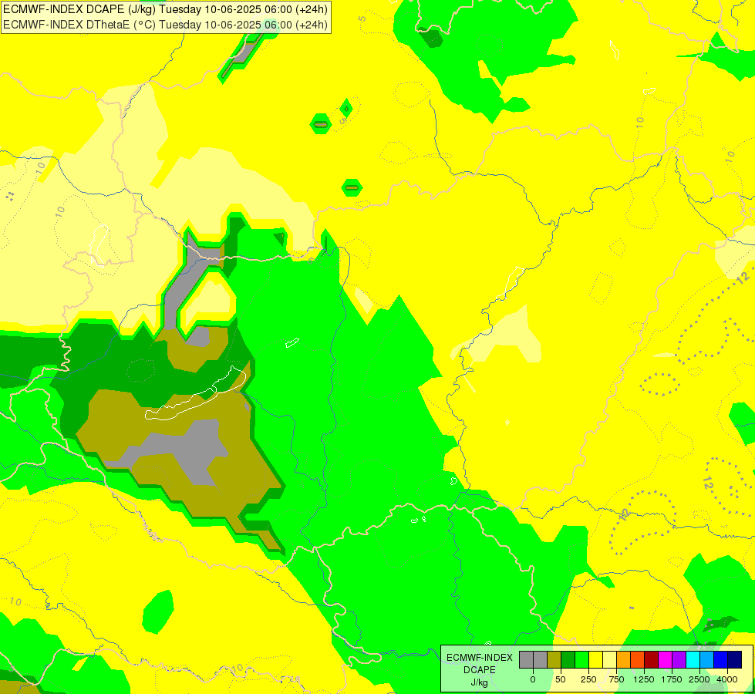Click the DCAPE (J/kg) title line

point(166,9)
